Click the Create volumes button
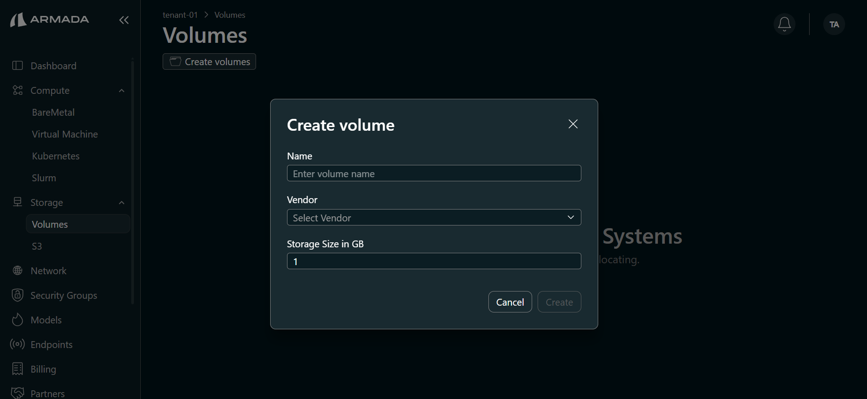 click(209, 61)
